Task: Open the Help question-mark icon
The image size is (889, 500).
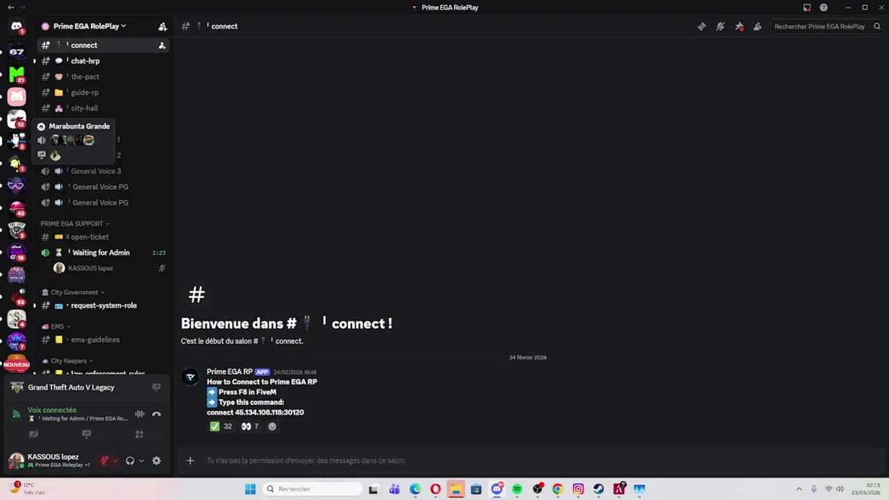Action: 824,8
